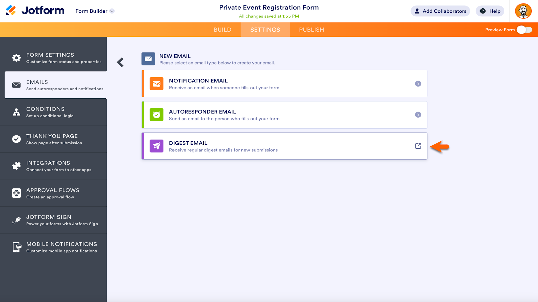This screenshot has width=538, height=302.
Task: Open Form Settings gear in sidebar
Action: pos(16,58)
